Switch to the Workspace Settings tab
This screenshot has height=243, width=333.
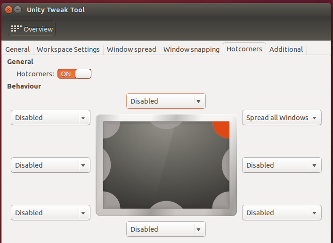coord(68,49)
